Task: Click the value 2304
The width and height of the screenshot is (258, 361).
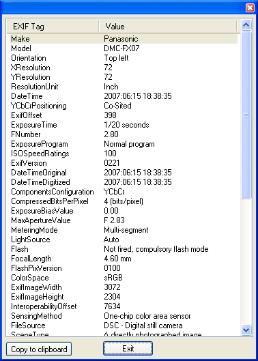Action: (112, 297)
